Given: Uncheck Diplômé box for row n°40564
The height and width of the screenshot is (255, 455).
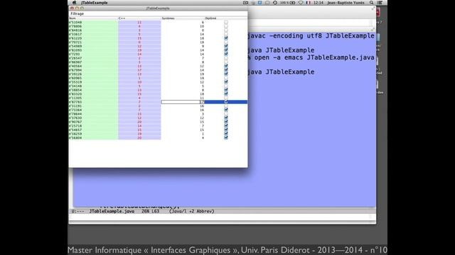Looking at the screenshot, I should (226, 66).
